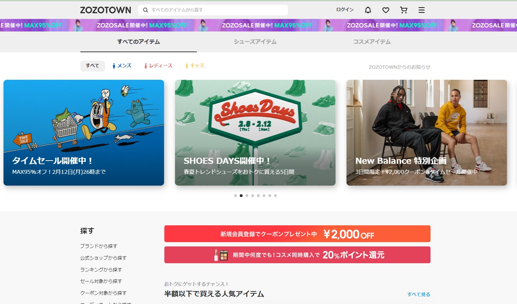Click the search magnifier icon
This screenshot has height=304, width=517.
click(x=145, y=10)
